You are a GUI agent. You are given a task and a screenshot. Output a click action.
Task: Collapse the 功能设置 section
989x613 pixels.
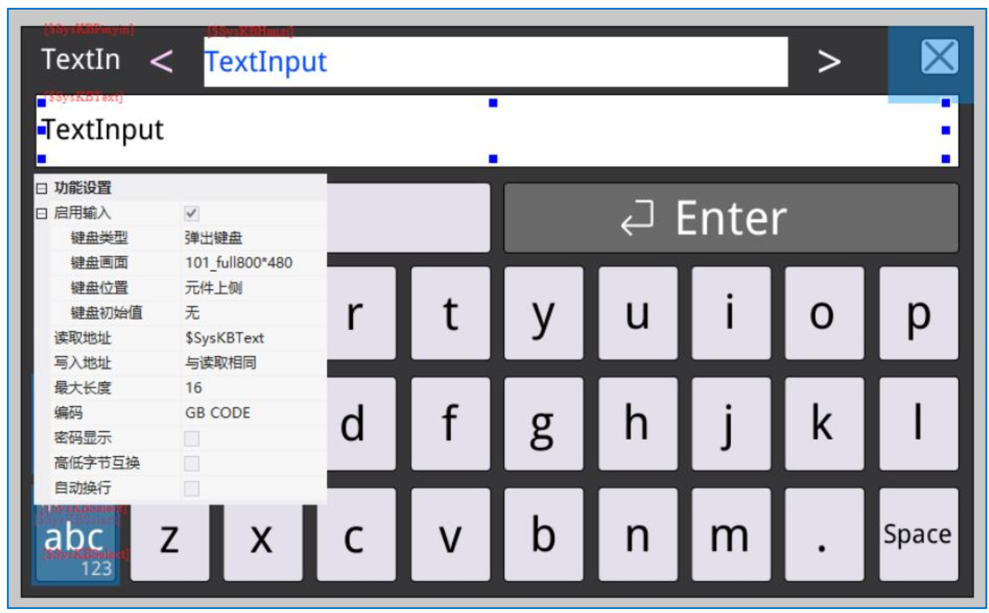coord(42,188)
